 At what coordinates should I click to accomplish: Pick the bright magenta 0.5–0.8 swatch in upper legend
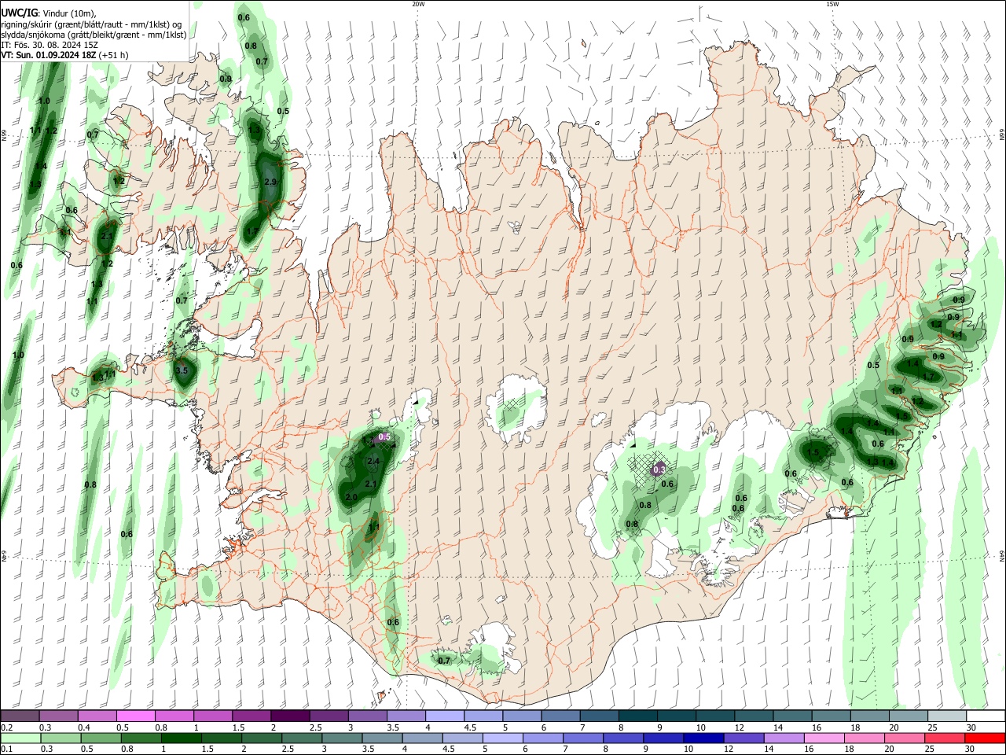pos(135,716)
